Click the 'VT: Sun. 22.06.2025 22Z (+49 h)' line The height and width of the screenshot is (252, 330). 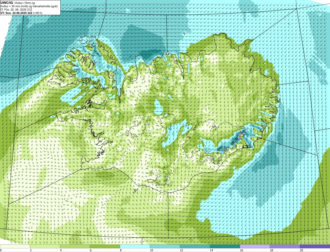tap(21, 13)
